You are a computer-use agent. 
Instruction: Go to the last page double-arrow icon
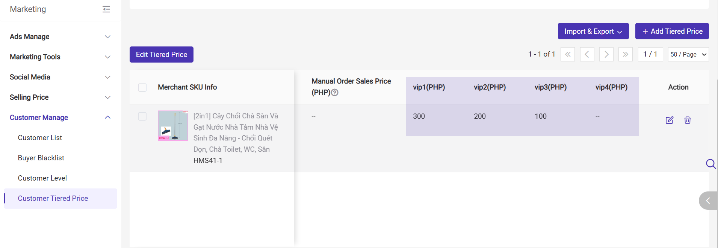click(625, 54)
